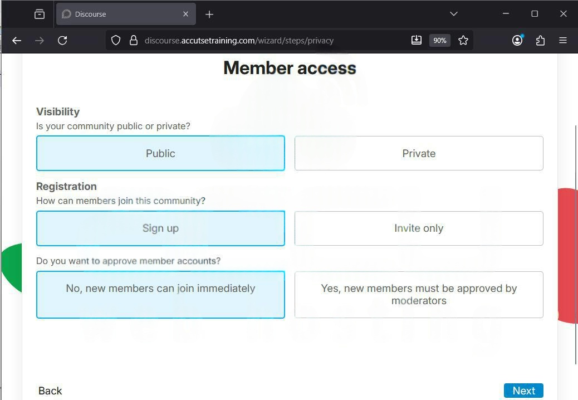Open the Extensions puzzle-piece icon
This screenshot has width=578, height=400.
[540, 40]
